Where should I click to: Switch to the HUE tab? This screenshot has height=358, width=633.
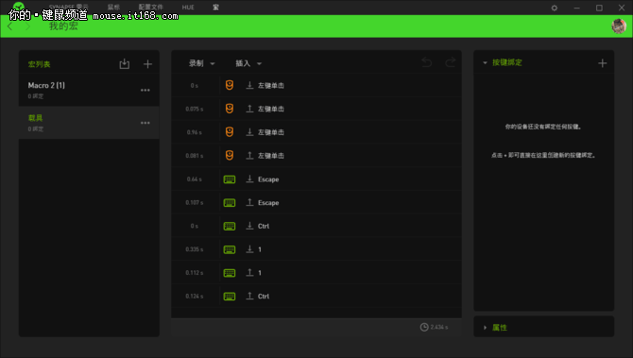click(188, 8)
